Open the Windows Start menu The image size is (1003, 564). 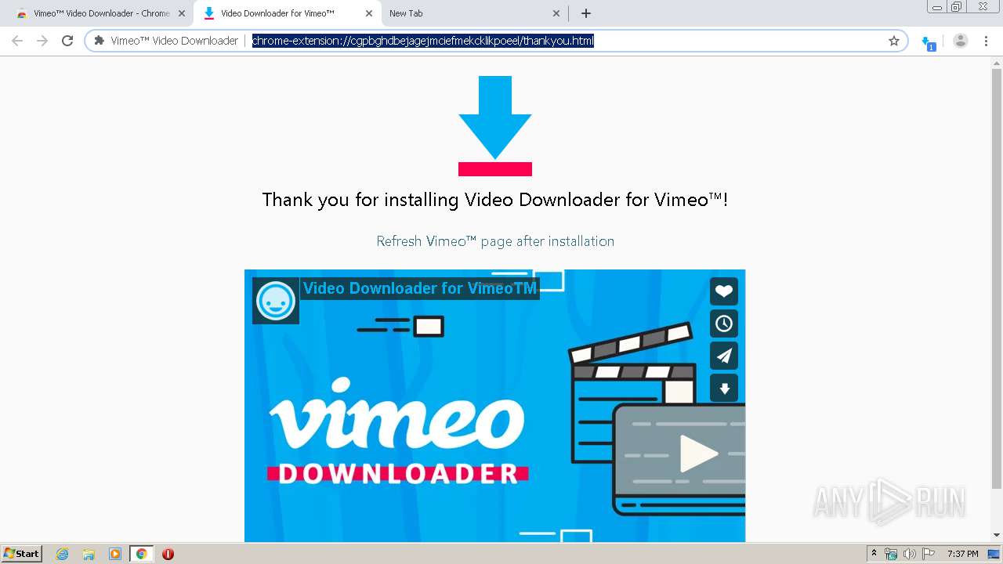[21, 554]
